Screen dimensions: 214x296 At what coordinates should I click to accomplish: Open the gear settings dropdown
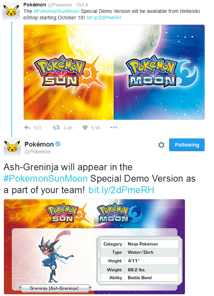click(161, 145)
